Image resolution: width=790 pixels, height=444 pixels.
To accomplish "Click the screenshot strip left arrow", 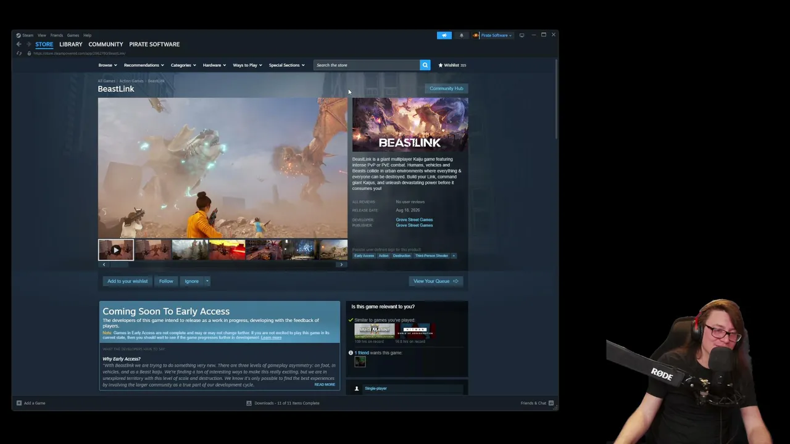I will point(104,265).
